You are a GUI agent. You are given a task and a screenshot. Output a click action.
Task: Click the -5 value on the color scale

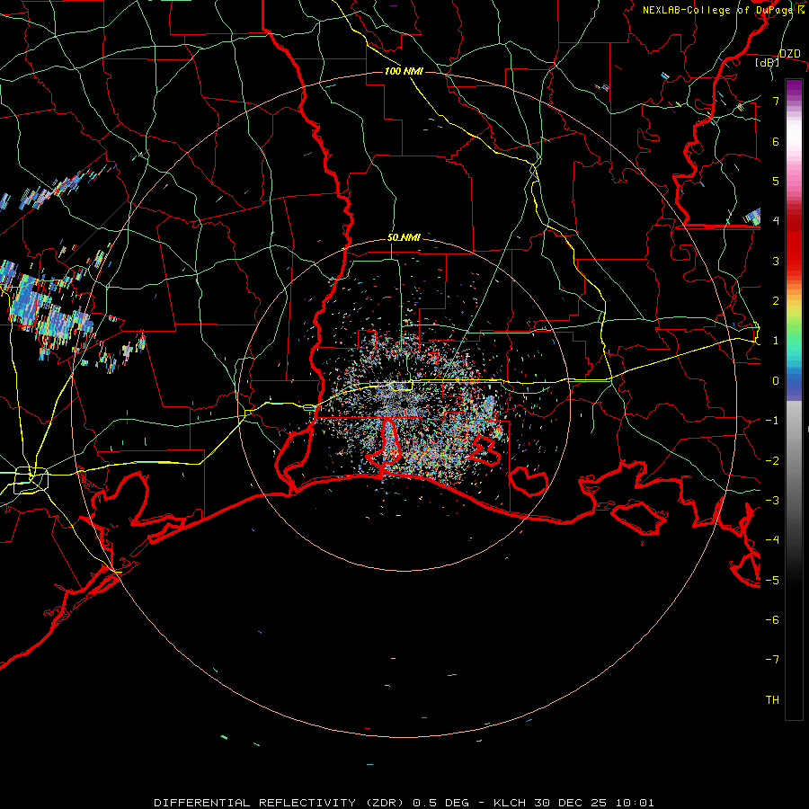tap(772, 581)
